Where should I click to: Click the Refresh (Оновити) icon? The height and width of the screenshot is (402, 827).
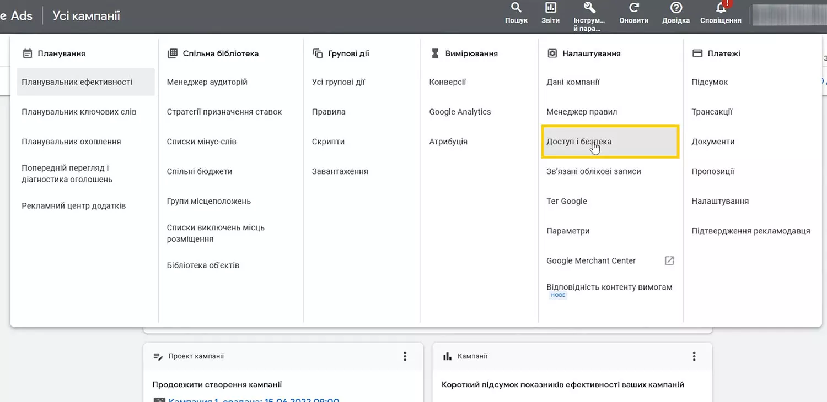point(634,8)
